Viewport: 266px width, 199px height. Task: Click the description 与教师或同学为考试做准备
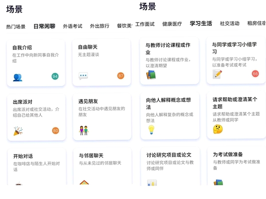coord(236,165)
